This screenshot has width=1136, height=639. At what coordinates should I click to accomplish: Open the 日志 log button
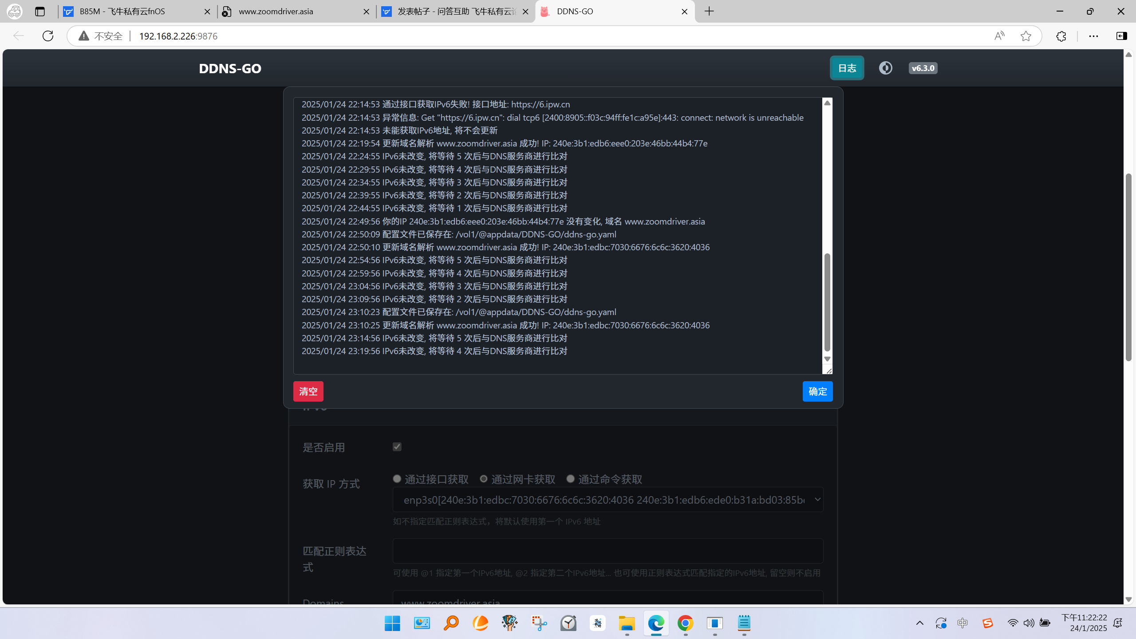point(847,68)
